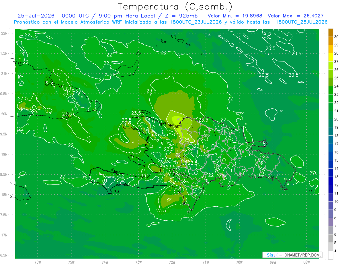Screen dimensions: 344x266
Task: Pick the teal colorbar swatch between 18 and 19
Action: pyautogui.click(x=331, y=131)
